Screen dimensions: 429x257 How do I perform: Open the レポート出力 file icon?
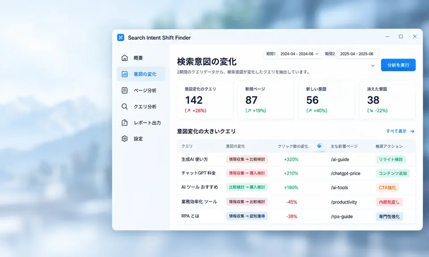125,123
